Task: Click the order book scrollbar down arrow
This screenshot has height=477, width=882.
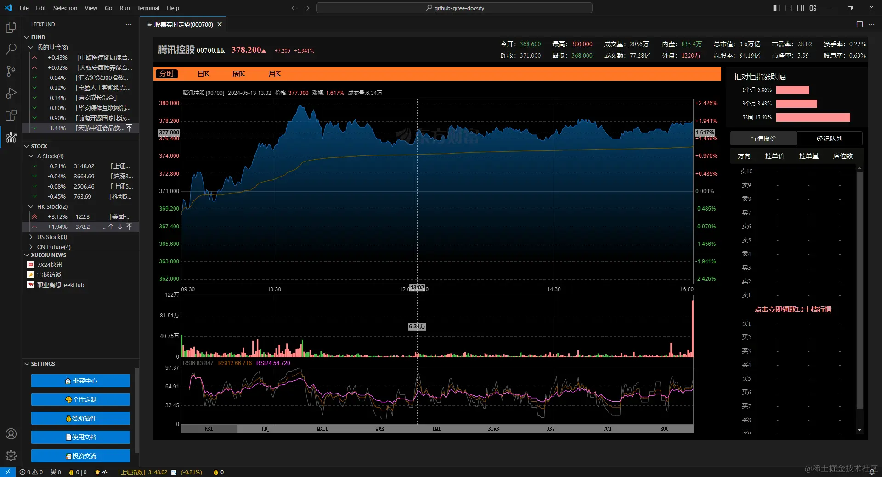Action: pos(859,430)
